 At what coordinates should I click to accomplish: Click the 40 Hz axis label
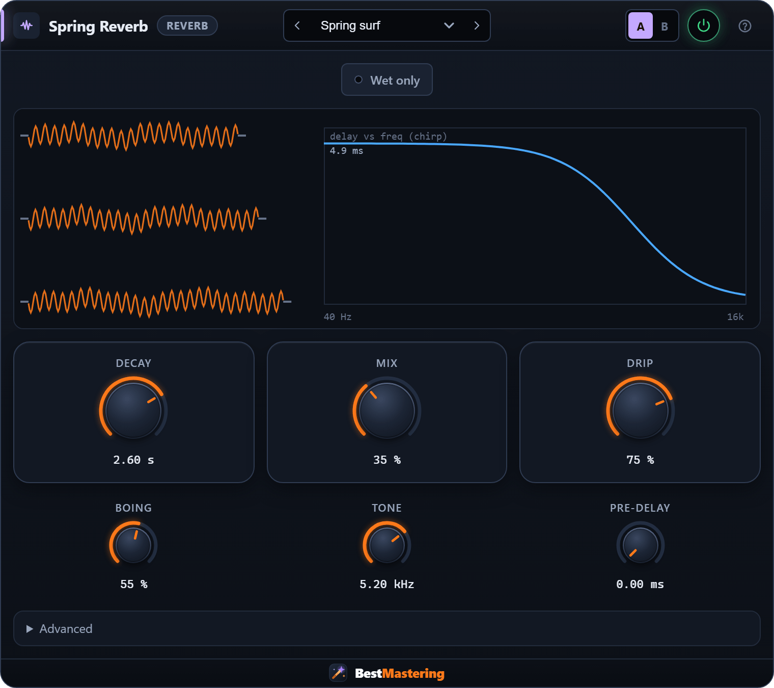point(338,317)
